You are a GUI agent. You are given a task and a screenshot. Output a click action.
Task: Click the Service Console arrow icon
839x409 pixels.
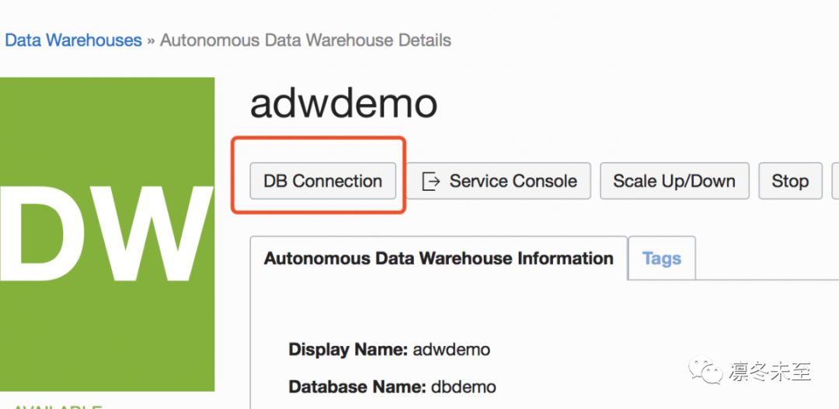pos(430,182)
